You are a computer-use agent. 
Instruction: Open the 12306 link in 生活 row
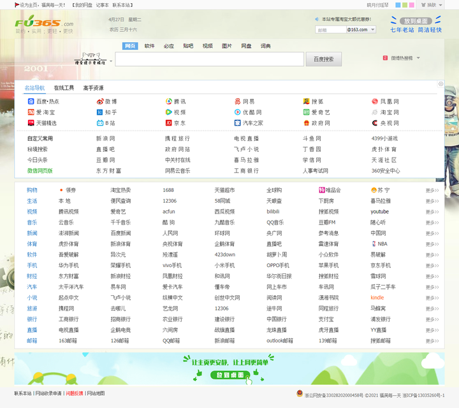click(170, 201)
